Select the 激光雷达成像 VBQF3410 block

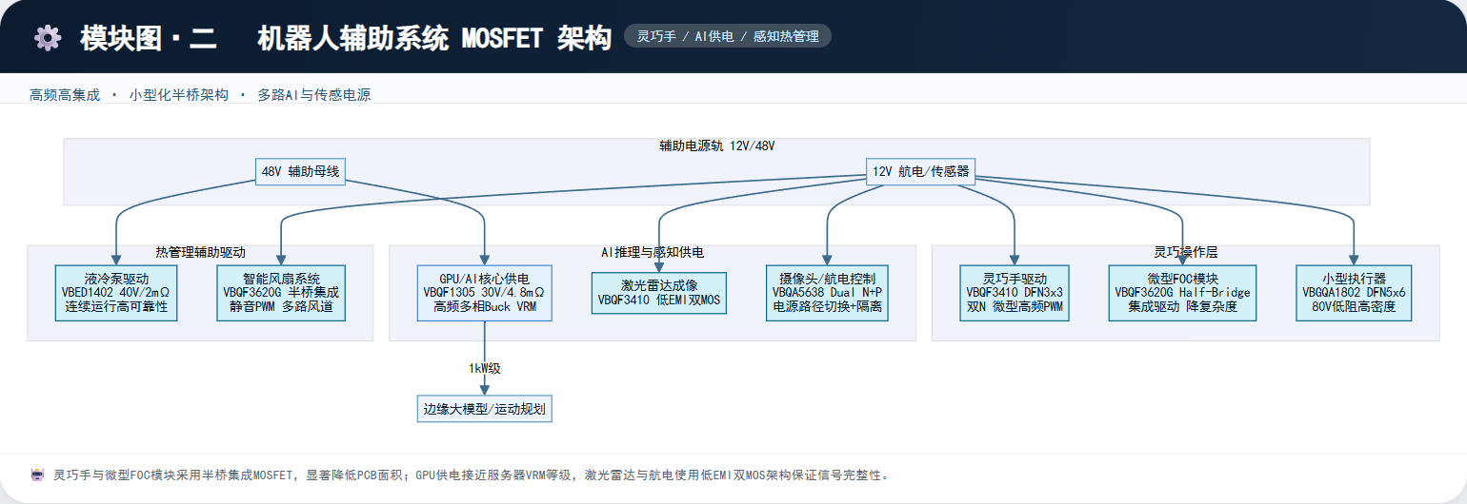click(659, 293)
